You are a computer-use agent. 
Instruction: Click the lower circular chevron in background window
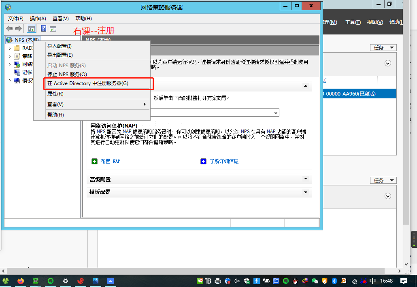click(x=388, y=196)
